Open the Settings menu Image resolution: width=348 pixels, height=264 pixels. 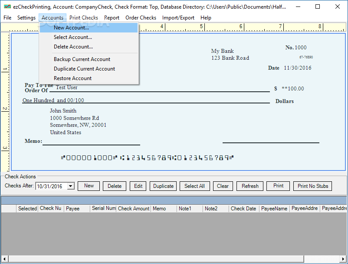point(26,18)
